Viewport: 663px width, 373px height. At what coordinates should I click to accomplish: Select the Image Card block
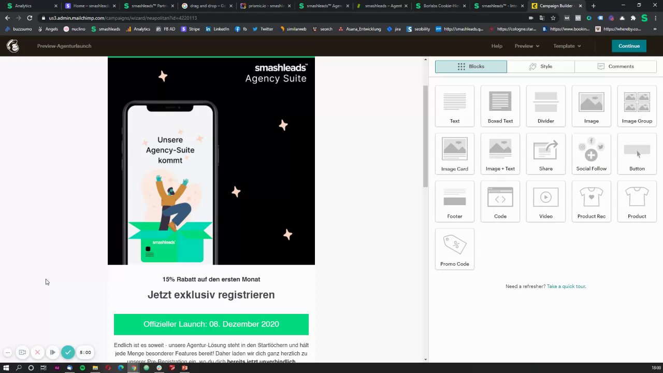tap(455, 154)
